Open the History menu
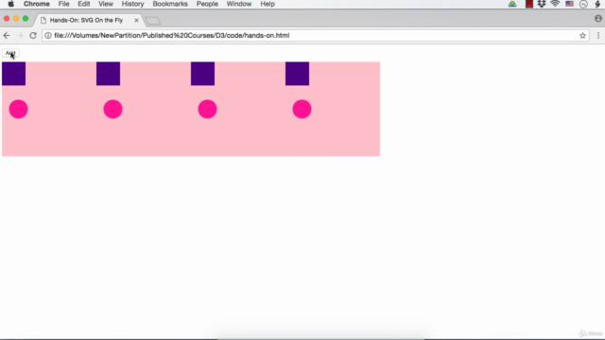This screenshot has width=605, height=340. (132, 4)
